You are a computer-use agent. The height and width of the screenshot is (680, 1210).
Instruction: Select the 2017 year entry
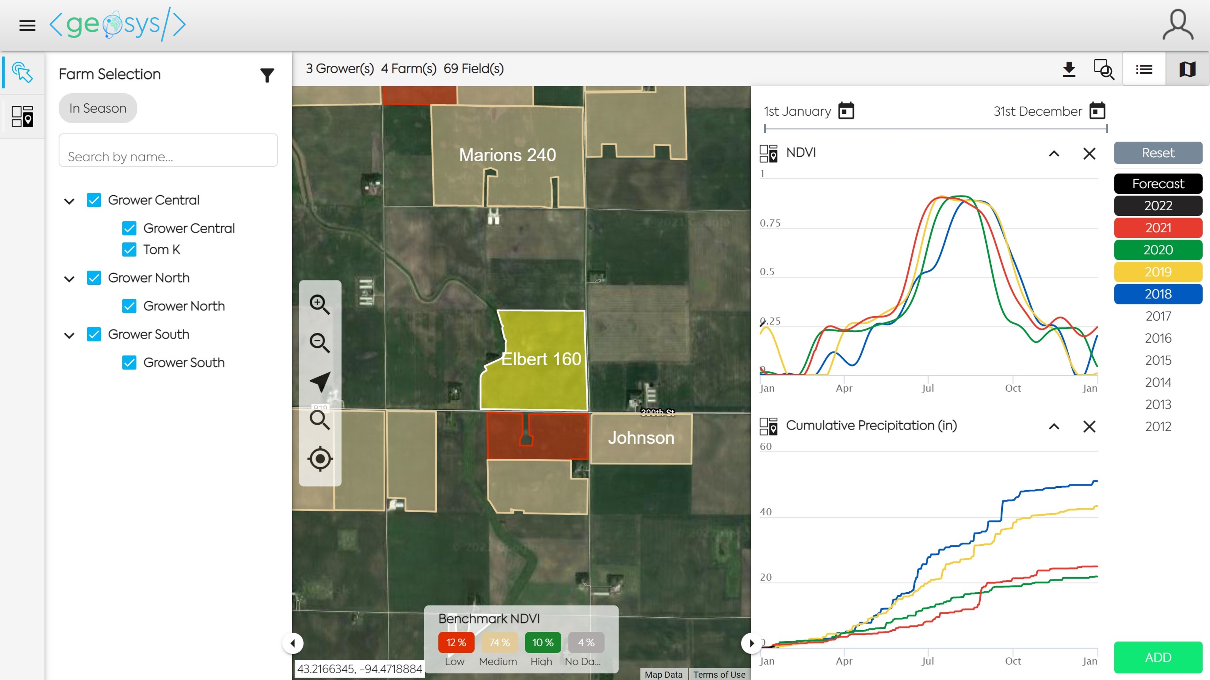1158,316
